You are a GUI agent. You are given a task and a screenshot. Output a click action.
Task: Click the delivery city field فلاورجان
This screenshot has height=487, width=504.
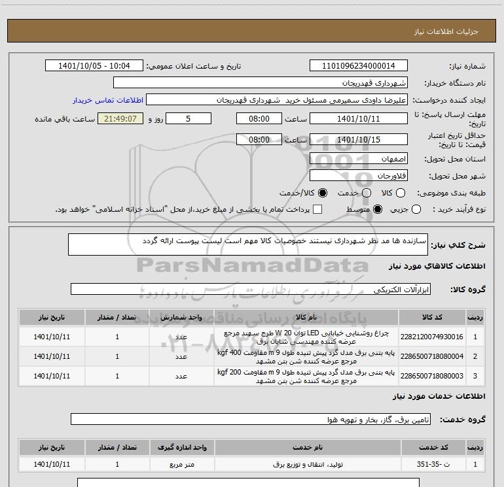point(359,176)
